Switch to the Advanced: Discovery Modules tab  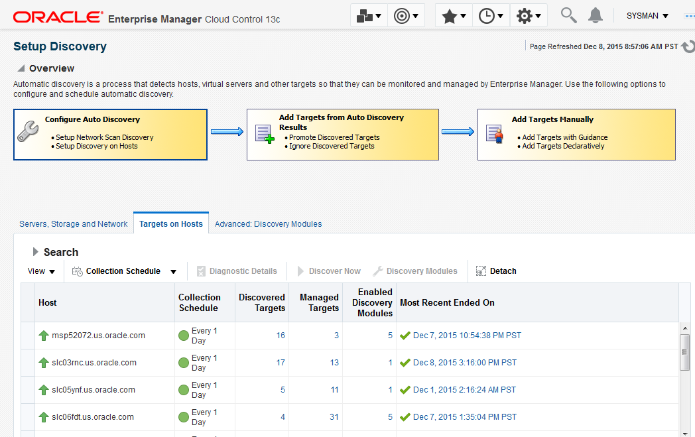[x=268, y=223]
